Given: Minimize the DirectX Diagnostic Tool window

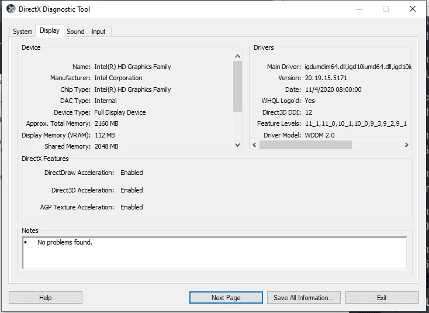Looking at the screenshot, I should [x=359, y=9].
